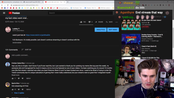
Task: Open 'Do you have the best Steve?' thumbnail
Action: [131, 25]
